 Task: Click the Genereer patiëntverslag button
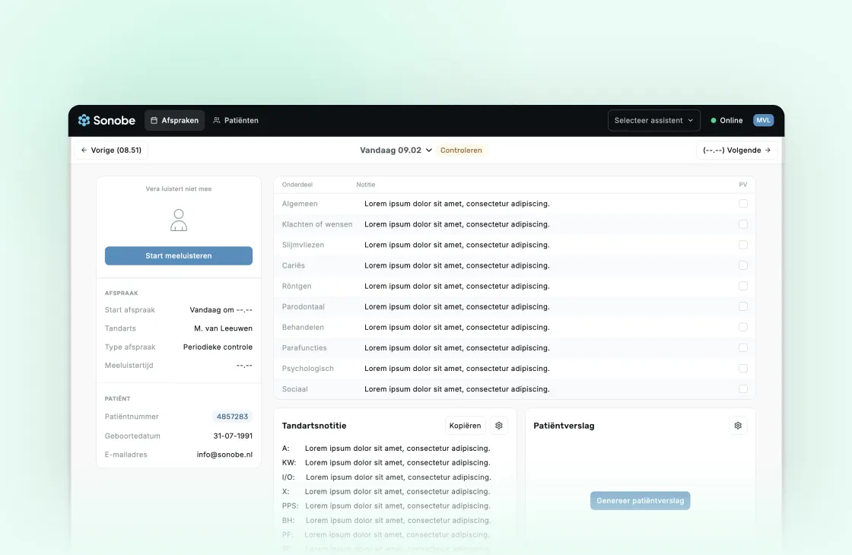[x=640, y=500]
